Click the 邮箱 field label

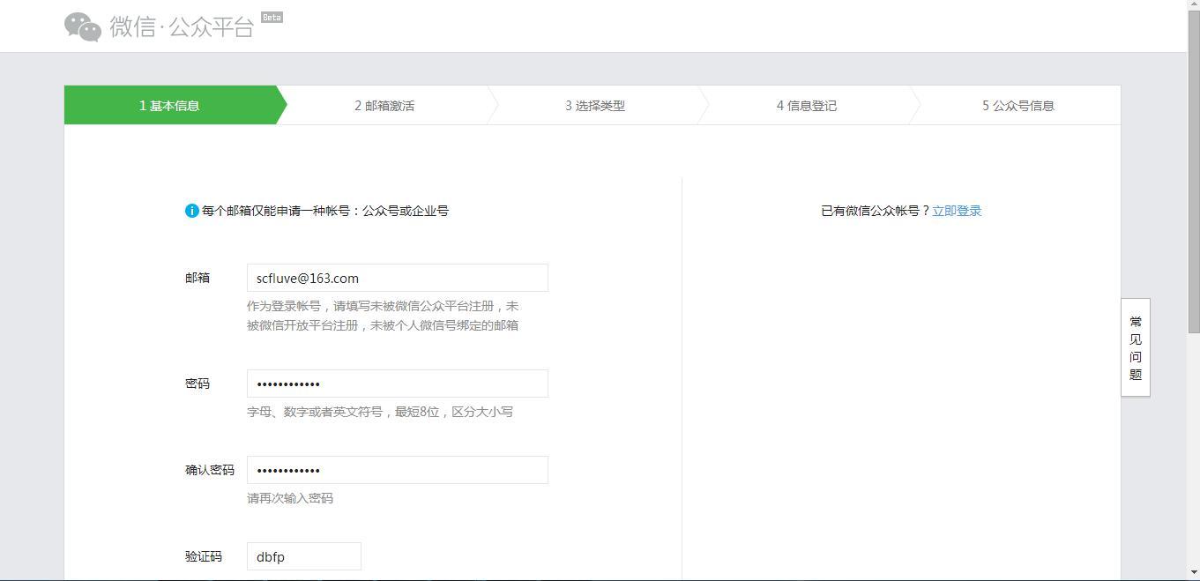pyautogui.click(x=198, y=278)
